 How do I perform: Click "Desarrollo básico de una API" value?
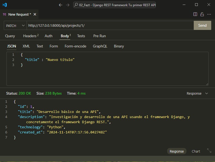coord(68,112)
